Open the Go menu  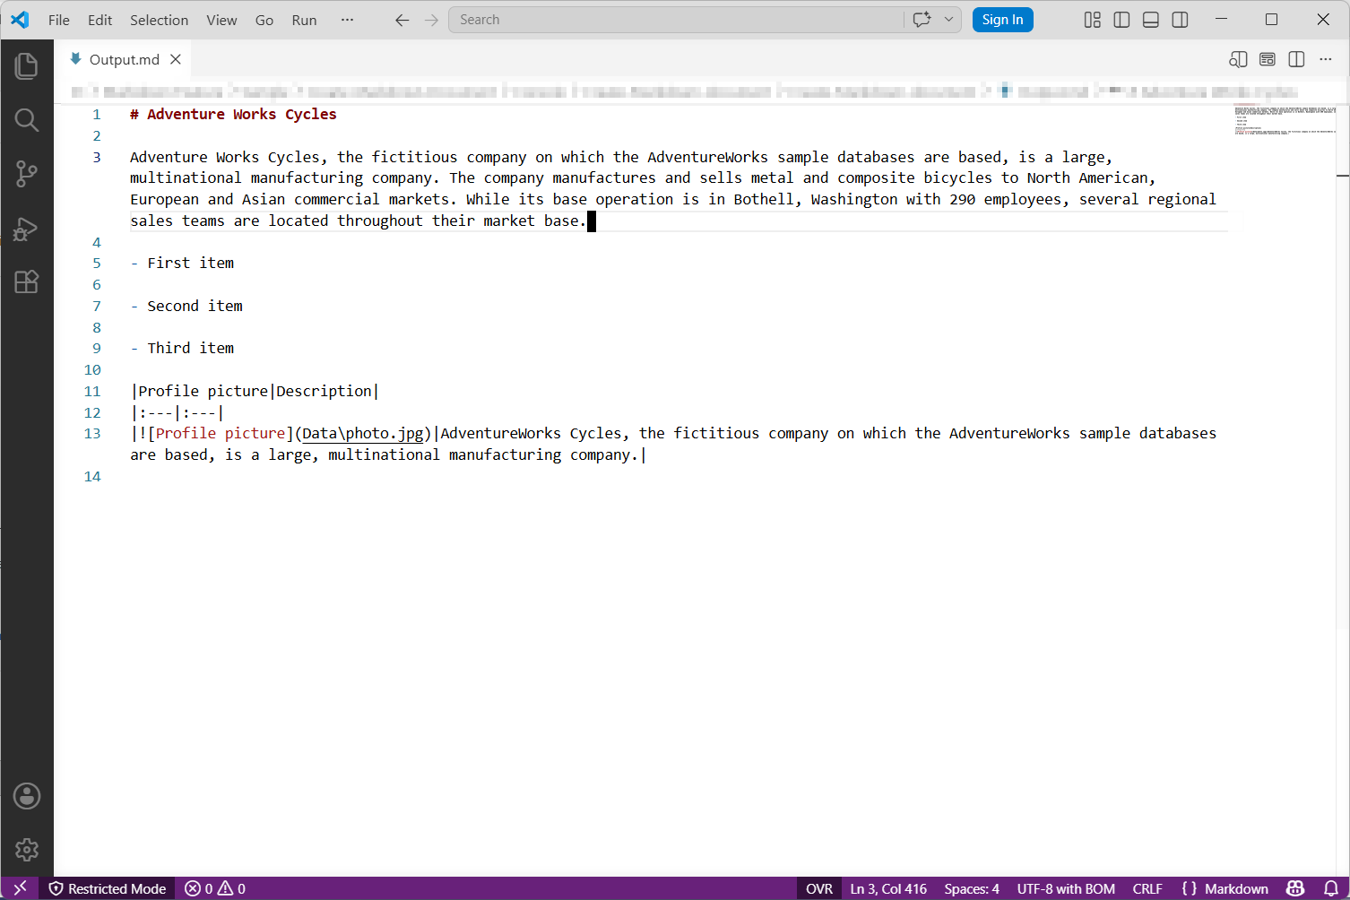(x=264, y=20)
